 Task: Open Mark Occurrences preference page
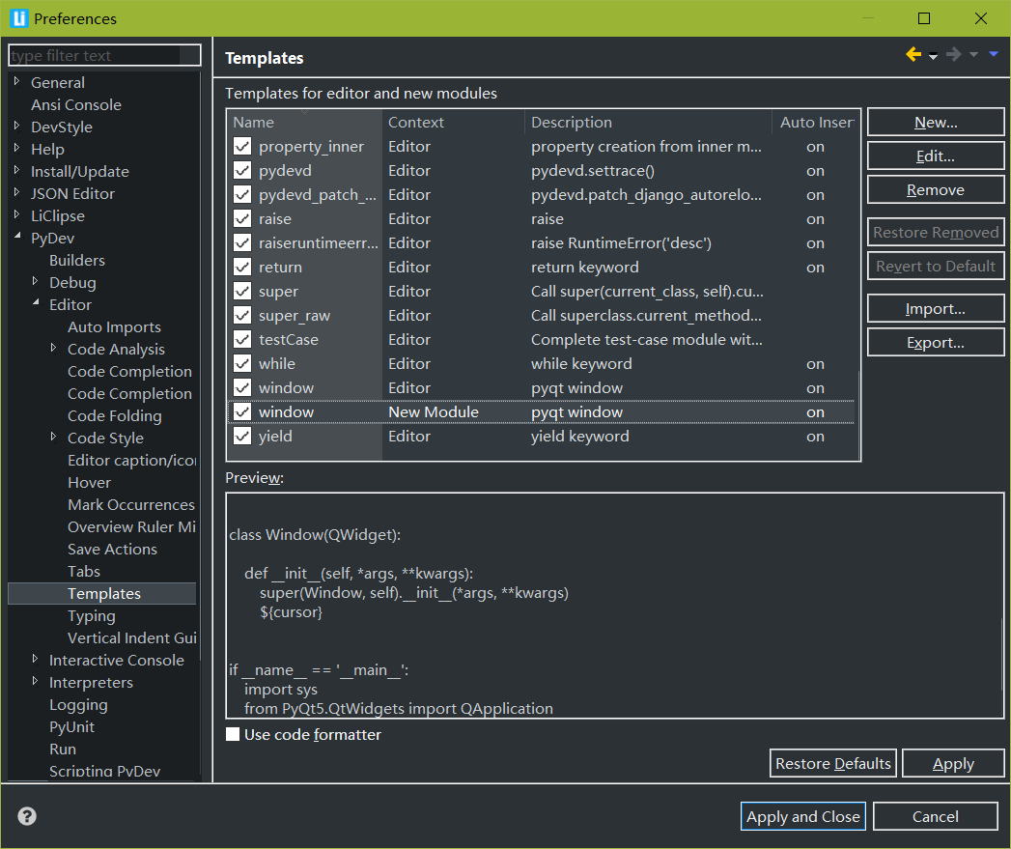[x=131, y=504]
